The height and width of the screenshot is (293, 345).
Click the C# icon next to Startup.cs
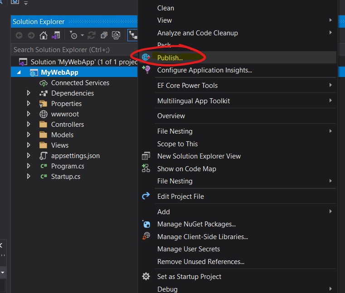(x=44, y=176)
